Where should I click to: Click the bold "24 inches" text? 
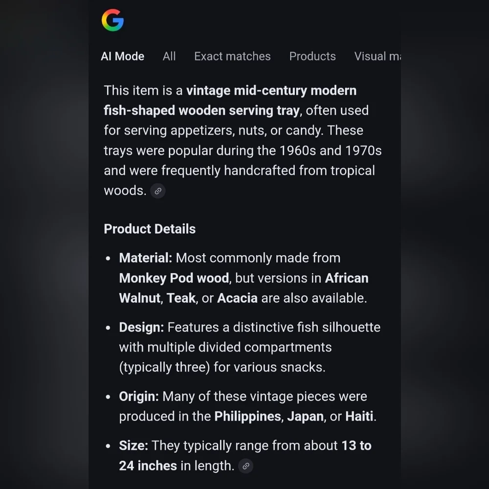148,466
